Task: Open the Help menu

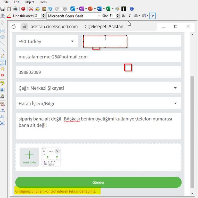Action: tap(43, 2)
